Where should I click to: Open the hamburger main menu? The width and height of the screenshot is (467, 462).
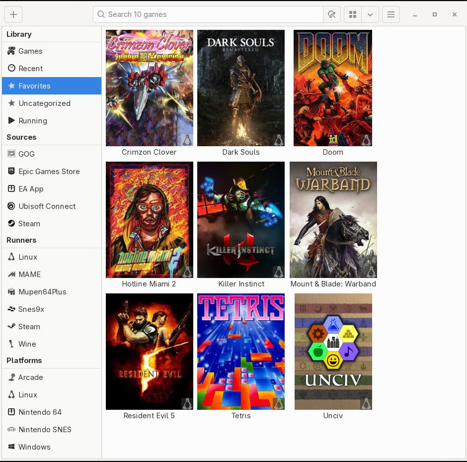391,14
